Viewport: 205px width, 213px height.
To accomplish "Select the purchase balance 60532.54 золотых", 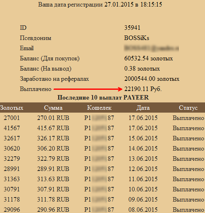I will click(x=148, y=58).
